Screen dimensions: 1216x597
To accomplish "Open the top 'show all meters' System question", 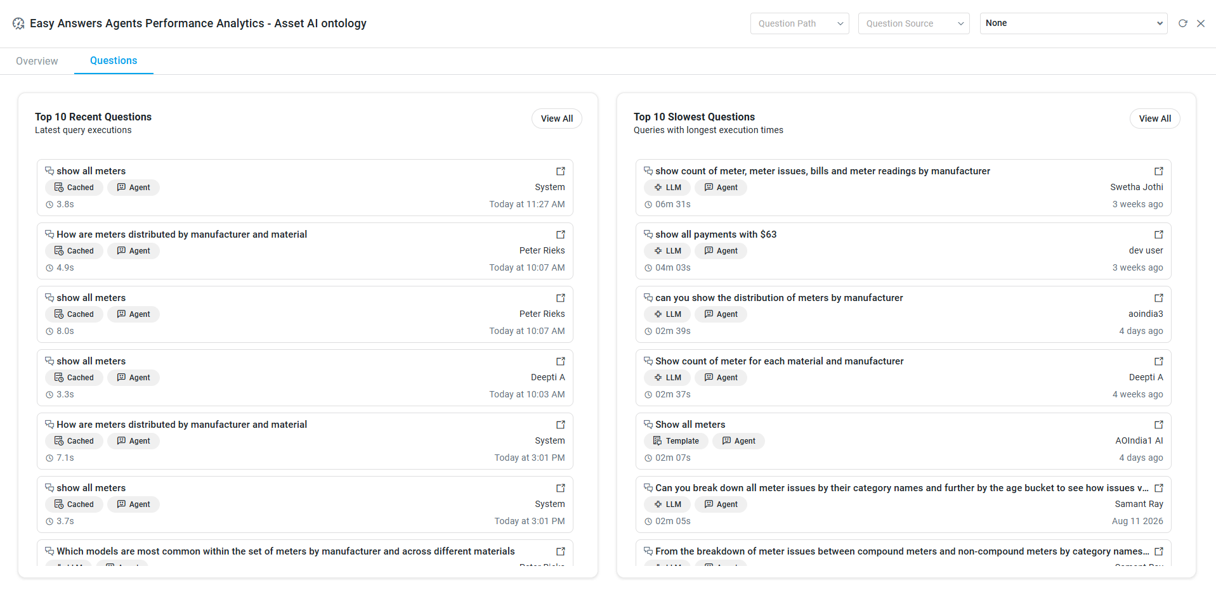I will coord(561,171).
